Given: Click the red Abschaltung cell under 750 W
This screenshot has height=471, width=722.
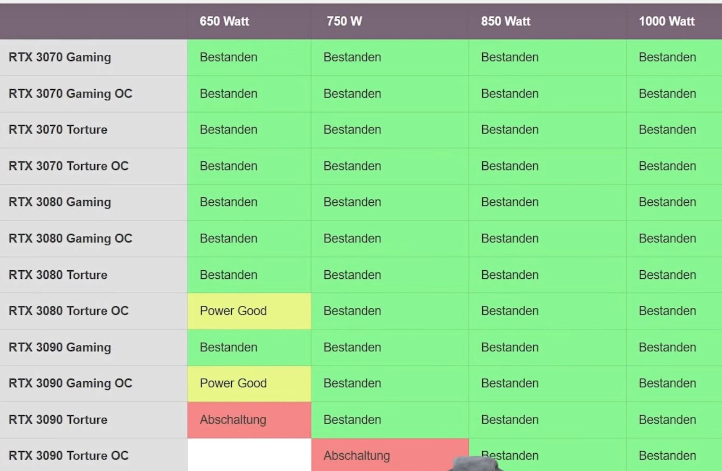Looking at the screenshot, I should point(390,455).
